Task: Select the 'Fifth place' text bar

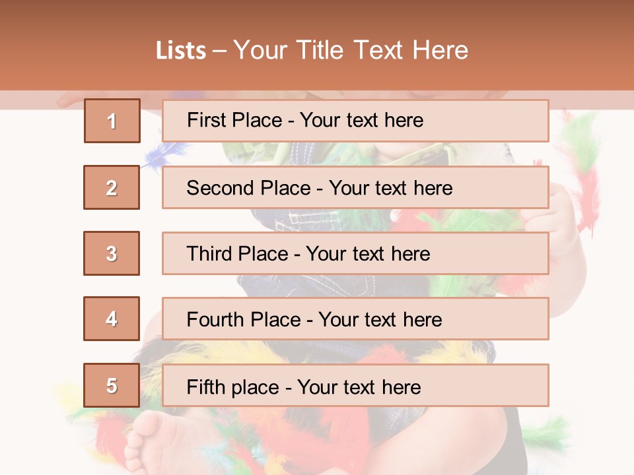Action: point(355,385)
